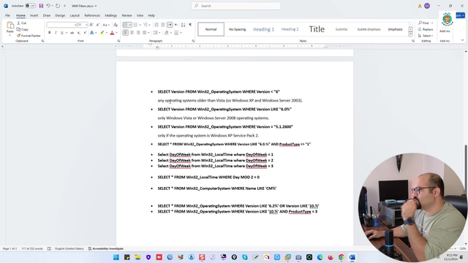Expand the Styles gallery more arrow
468x263 pixels.
[410, 34]
